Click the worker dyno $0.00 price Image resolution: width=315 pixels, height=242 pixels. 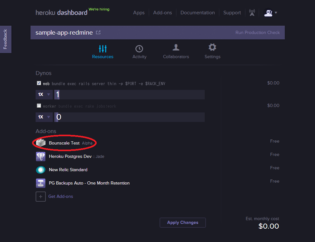(x=273, y=105)
